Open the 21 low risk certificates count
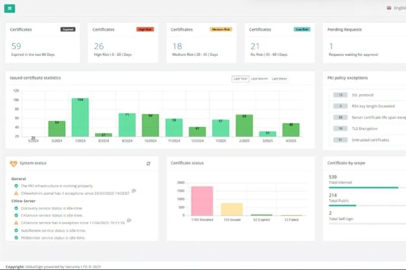The height and width of the screenshot is (270, 406). [x=255, y=46]
